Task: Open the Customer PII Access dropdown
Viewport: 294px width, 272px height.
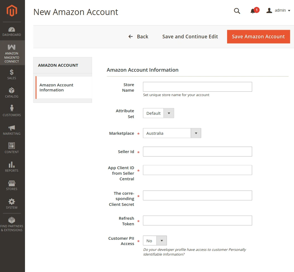Action: click(155, 241)
